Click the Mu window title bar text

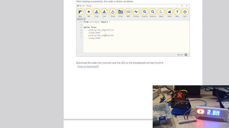85,6
